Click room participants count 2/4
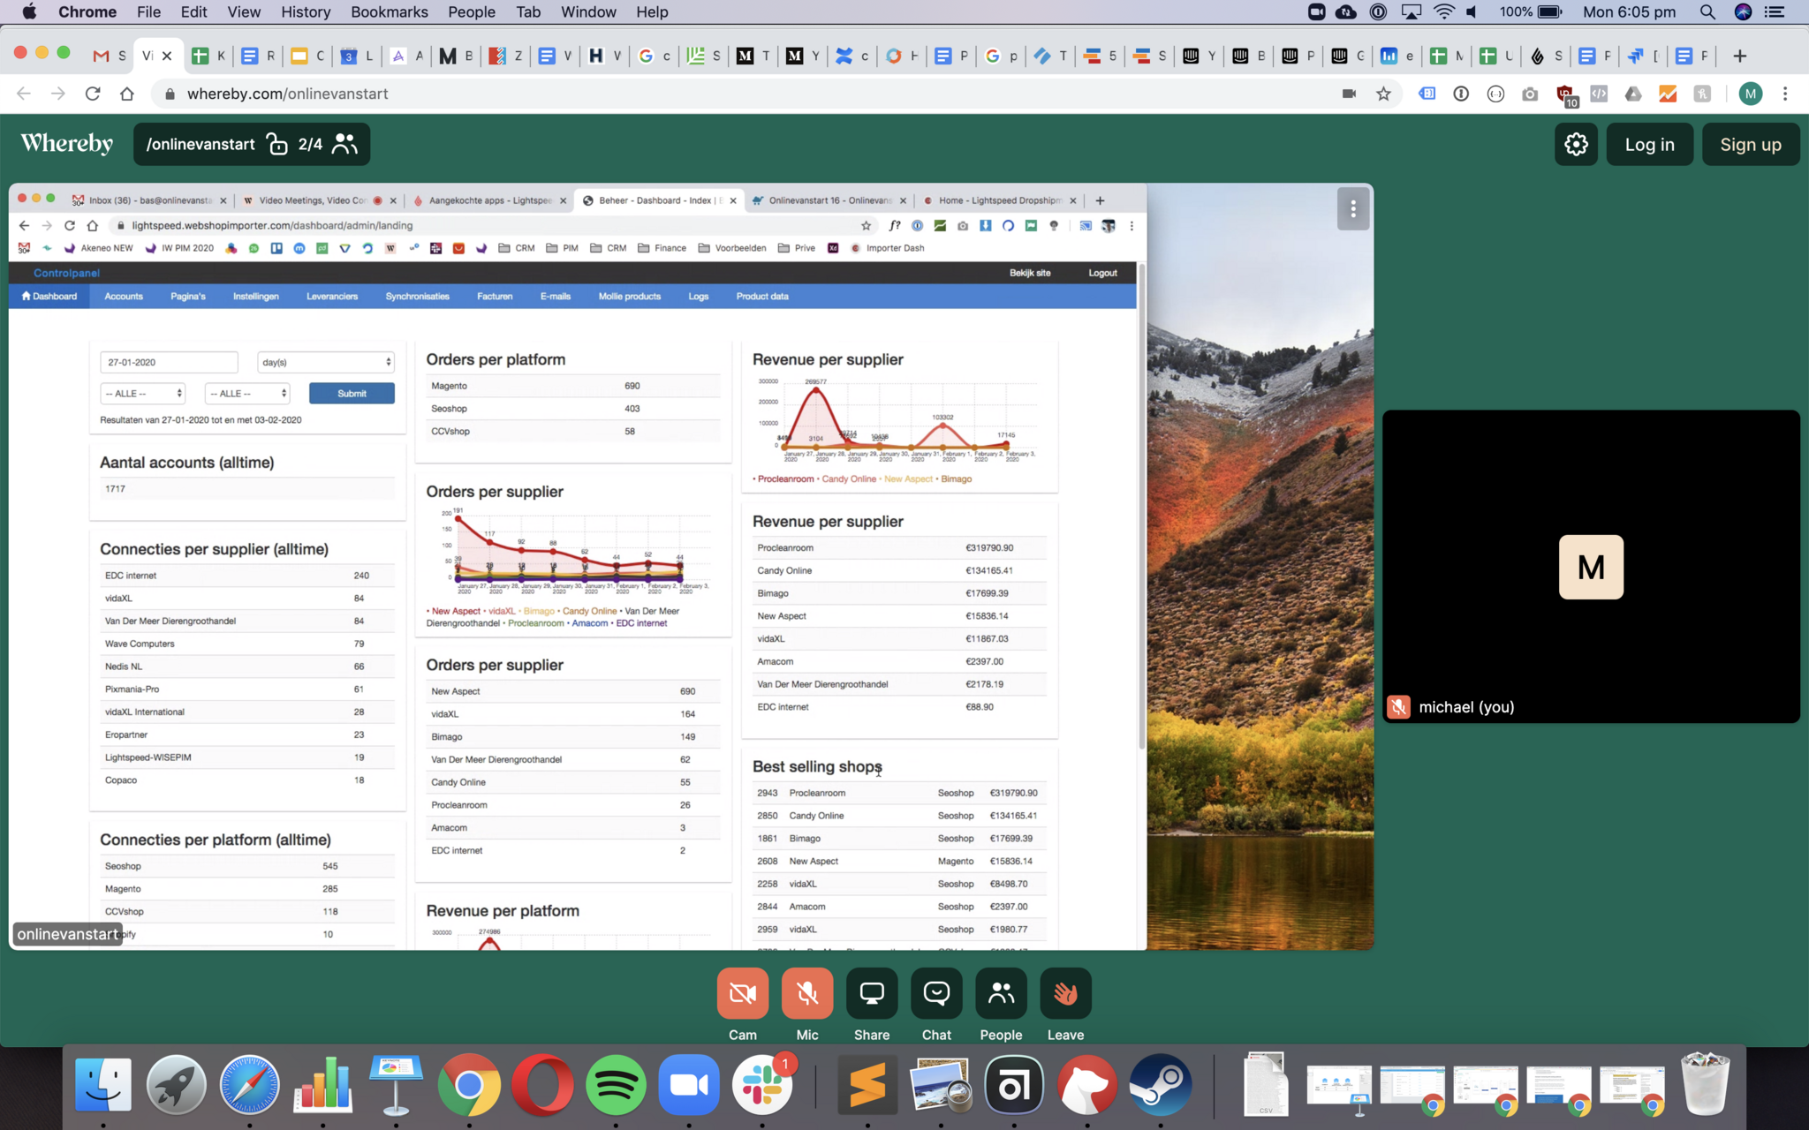Image resolution: width=1809 pixels, height=1130 pixels. pos(310,145)
